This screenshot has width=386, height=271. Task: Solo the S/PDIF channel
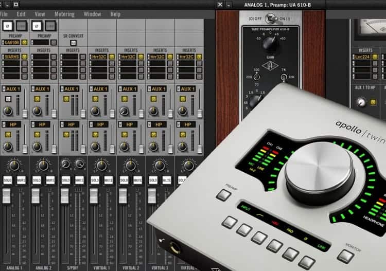point(65,180)
